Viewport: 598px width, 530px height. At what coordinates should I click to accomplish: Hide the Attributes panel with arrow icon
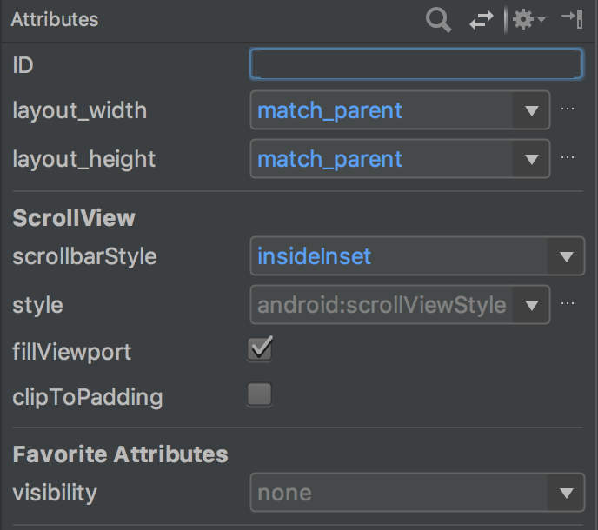572,19
